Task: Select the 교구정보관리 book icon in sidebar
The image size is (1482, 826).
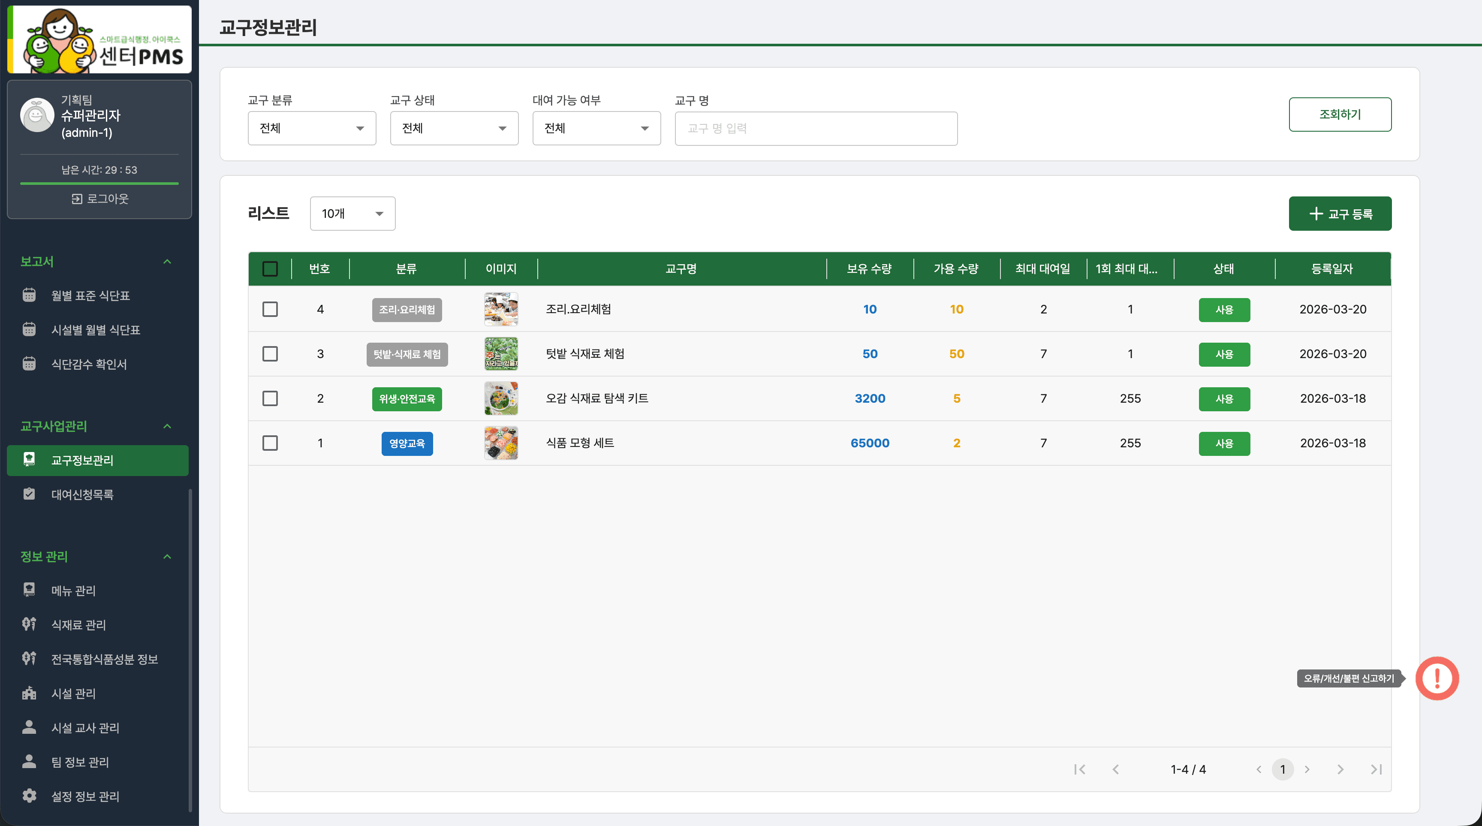Action: [x=29, y=460]
